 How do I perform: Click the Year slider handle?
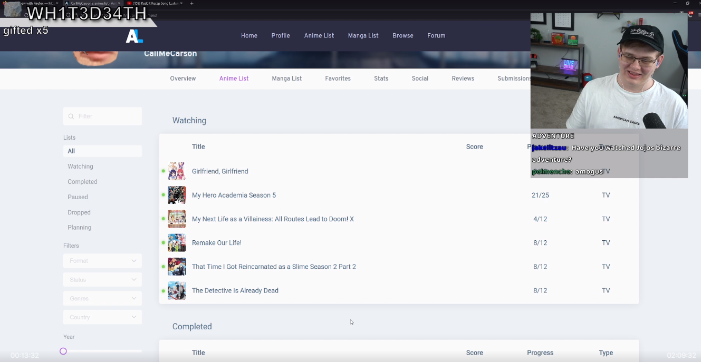pos(63,351)
